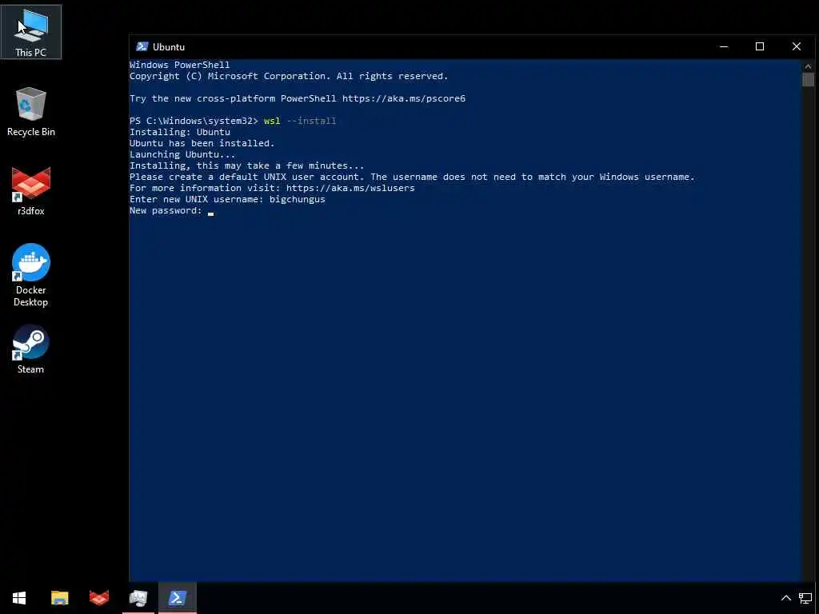Image resolution: width=819 pixels, height=614 pixels.
Task: Click 'Installing, this may take a few minutes...'
Action: pyautogui.click(x=246, y=165)
